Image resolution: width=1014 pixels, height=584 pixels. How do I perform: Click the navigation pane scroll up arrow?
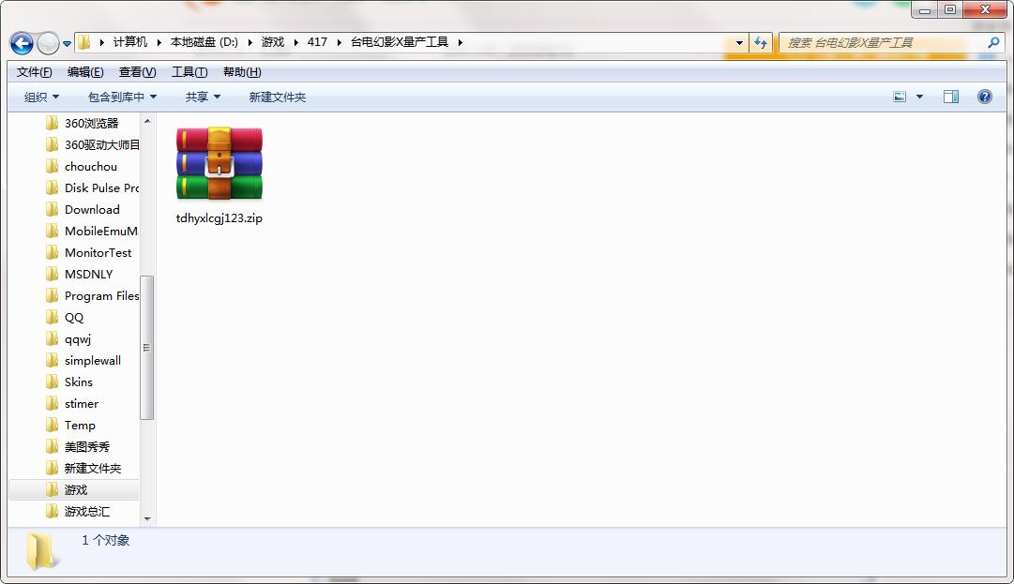click(147, 121)
